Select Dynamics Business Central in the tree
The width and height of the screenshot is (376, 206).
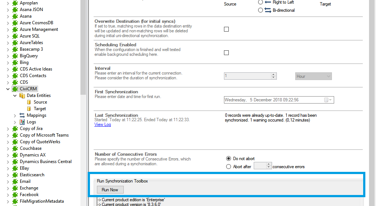point(46,162)
